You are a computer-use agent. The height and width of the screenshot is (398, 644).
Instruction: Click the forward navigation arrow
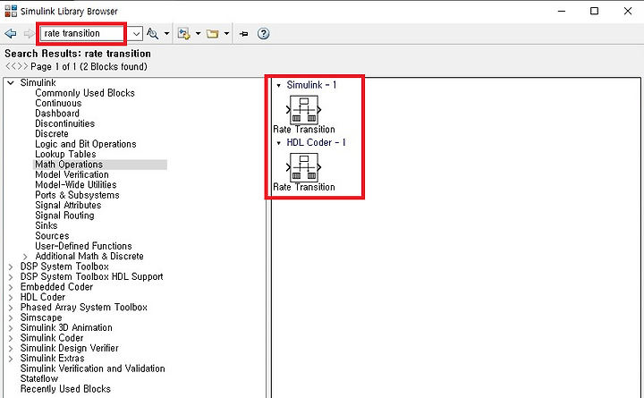(29, 34)
